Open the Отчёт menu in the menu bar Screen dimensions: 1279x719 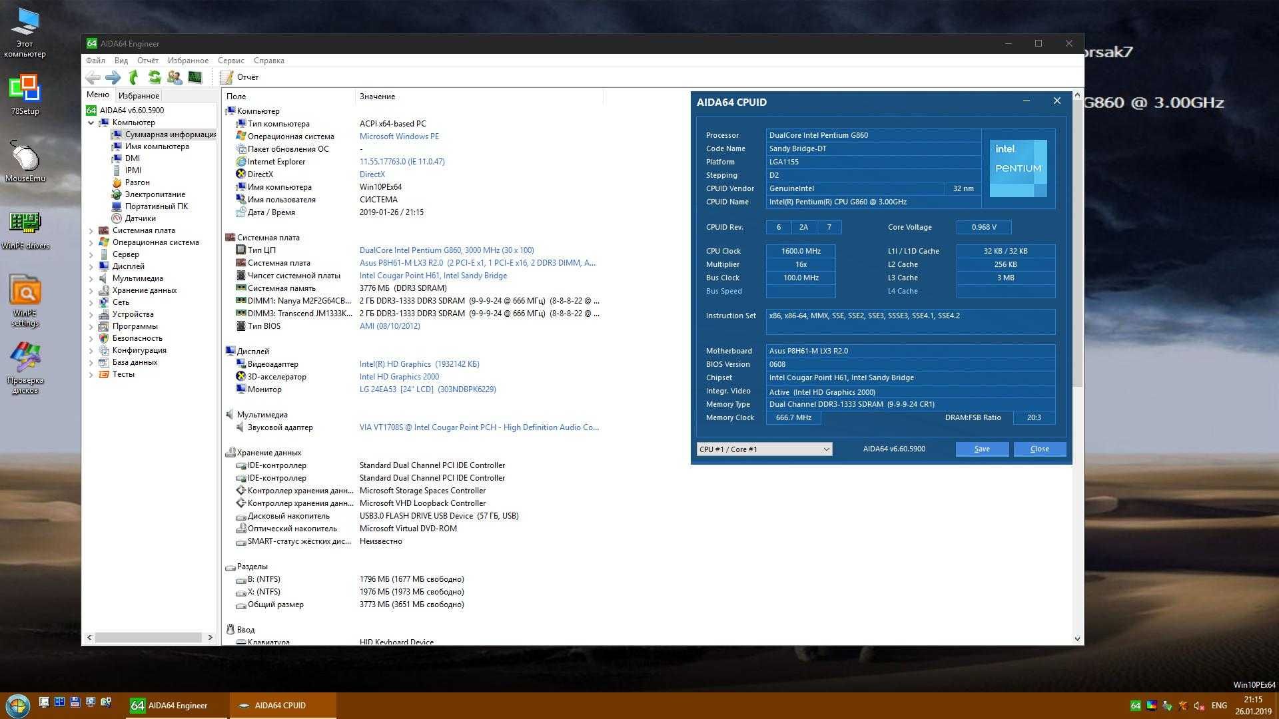(148, 61)
